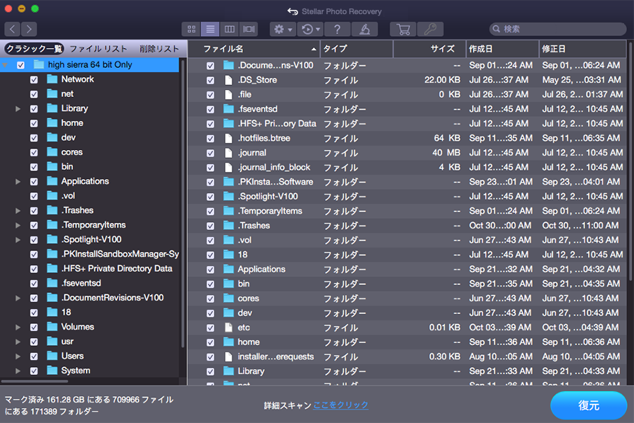Viewport: 634px width, 423px height.
Task: Uncheck the .journal_info_block checkbox
Action: tap(210, 168)
